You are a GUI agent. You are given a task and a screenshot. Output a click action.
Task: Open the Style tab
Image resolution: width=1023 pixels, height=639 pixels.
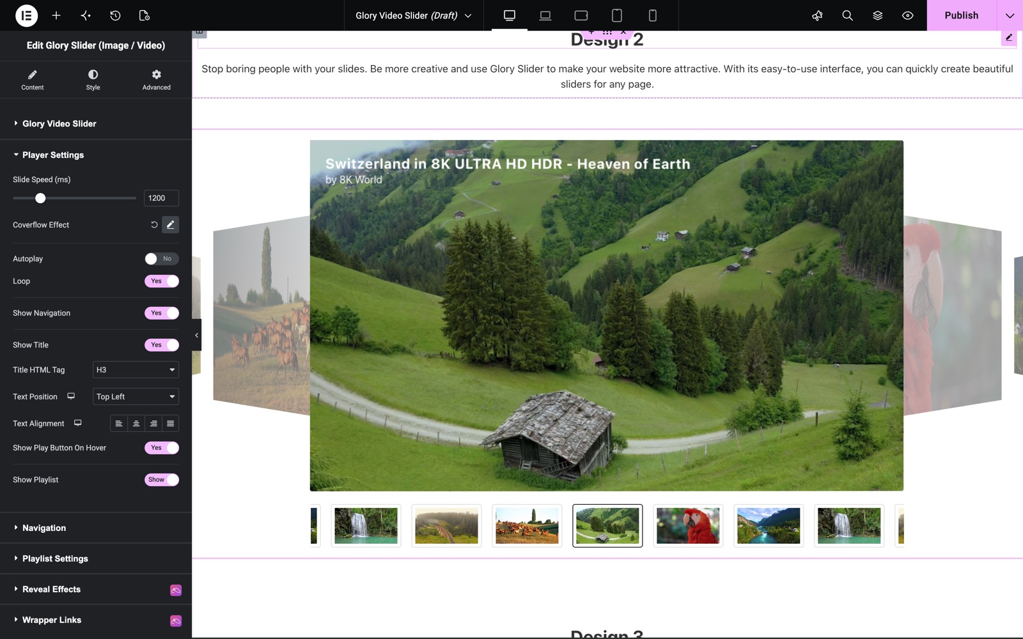(93, 80)
